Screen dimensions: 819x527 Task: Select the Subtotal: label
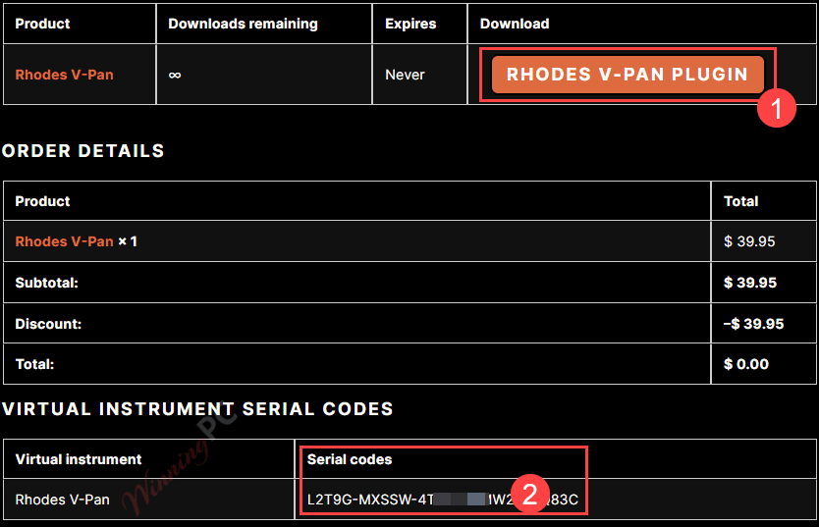(x=46, y=283)
